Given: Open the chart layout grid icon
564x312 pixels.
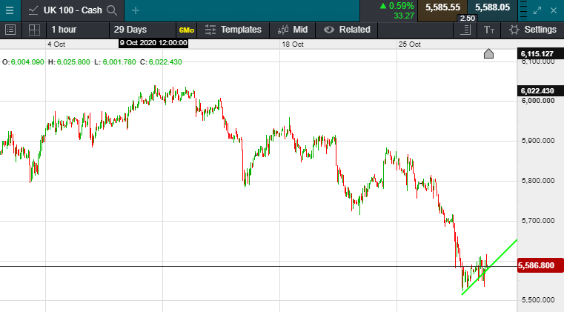Looking at the screenshot, I should (34, 30).
